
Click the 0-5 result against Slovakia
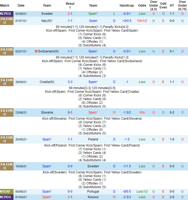coord(70,113)
